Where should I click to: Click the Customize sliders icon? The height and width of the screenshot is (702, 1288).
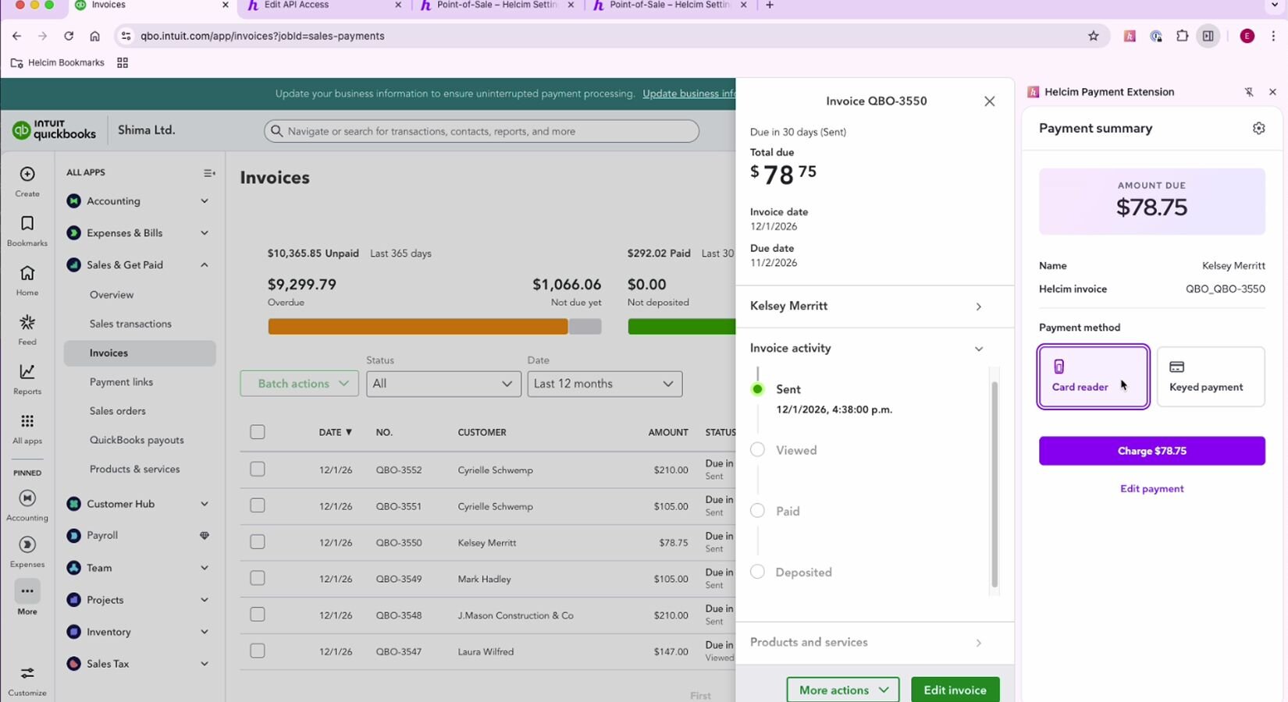(x=27, y=674)
